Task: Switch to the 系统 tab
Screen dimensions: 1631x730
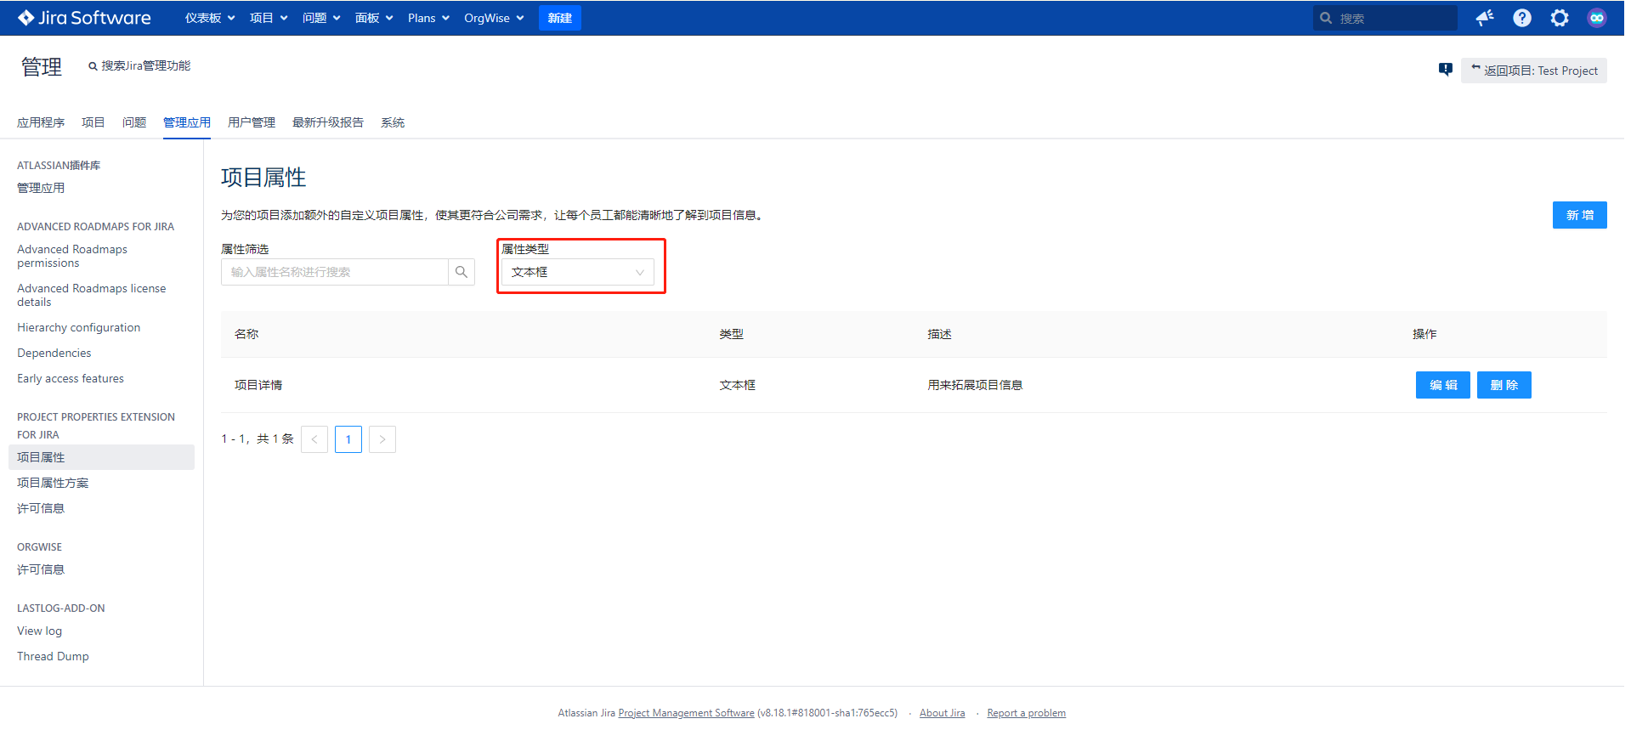Action: (x=392, y=122)
